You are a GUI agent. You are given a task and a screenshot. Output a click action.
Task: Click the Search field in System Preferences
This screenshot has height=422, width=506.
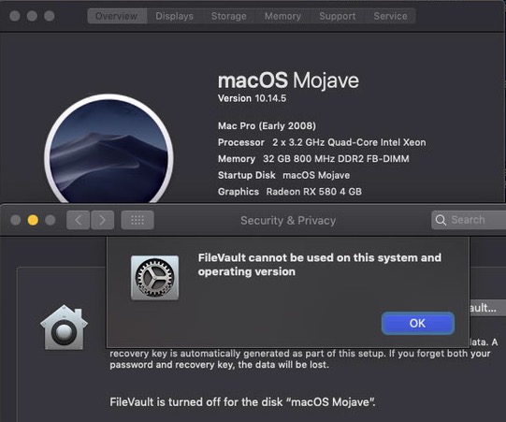coord(469,220)
